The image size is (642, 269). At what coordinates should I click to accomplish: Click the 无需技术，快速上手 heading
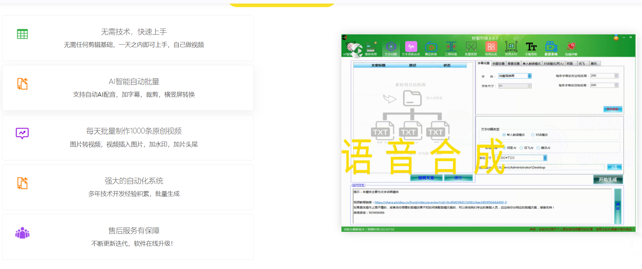tap(134, 32)
